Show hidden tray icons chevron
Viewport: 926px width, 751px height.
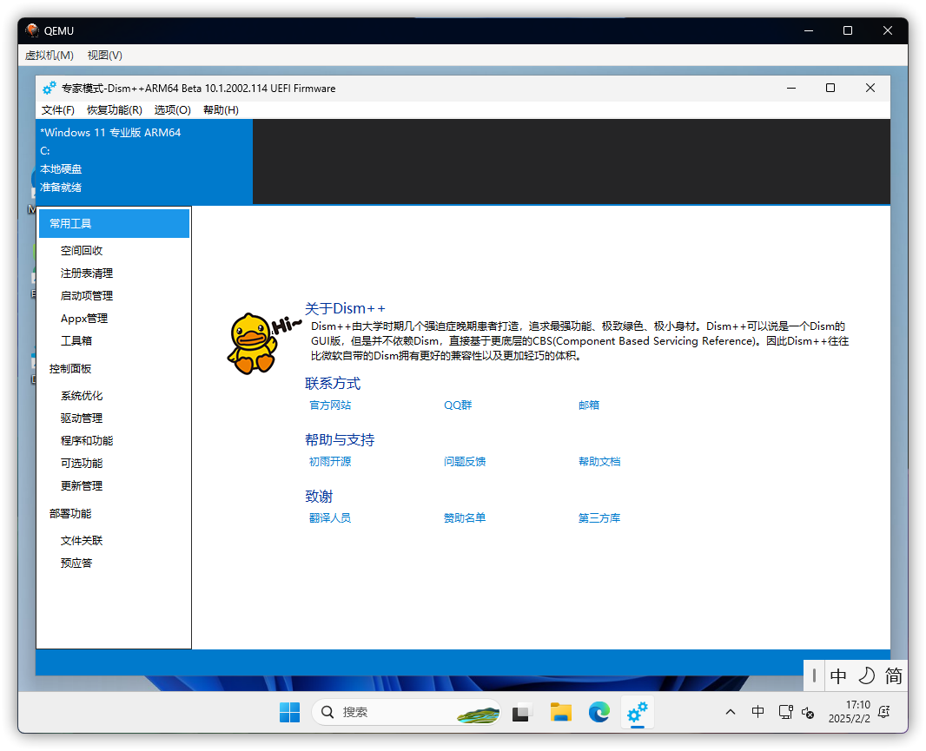point(731,712)
